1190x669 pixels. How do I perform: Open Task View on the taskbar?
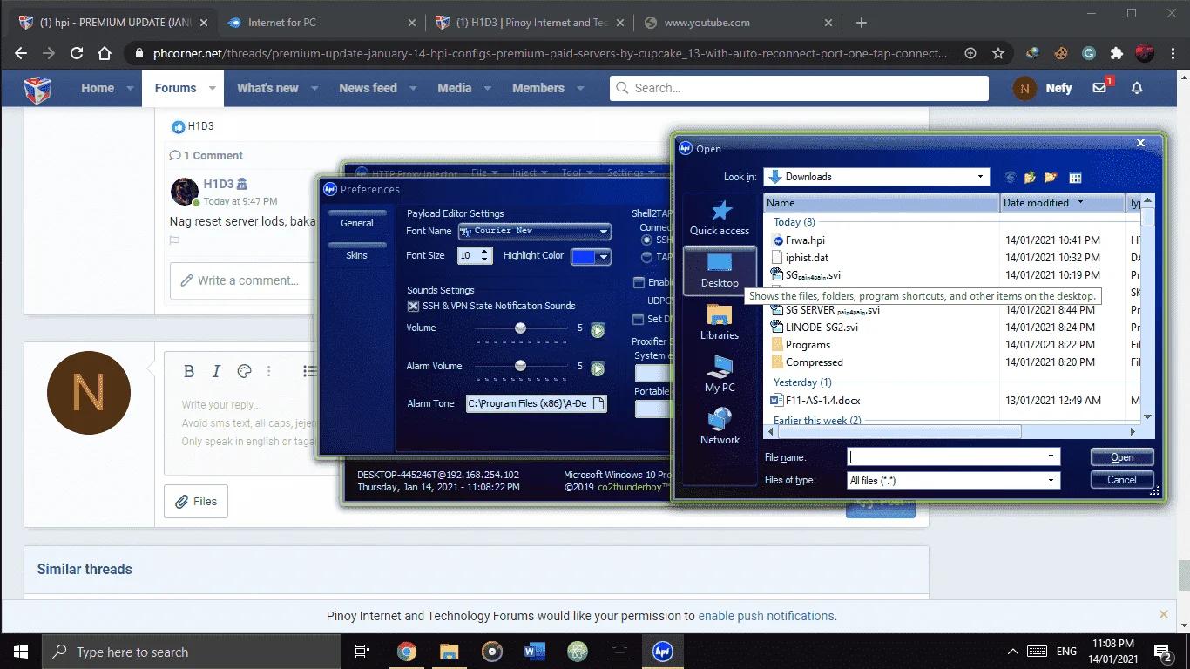point(362,652)
